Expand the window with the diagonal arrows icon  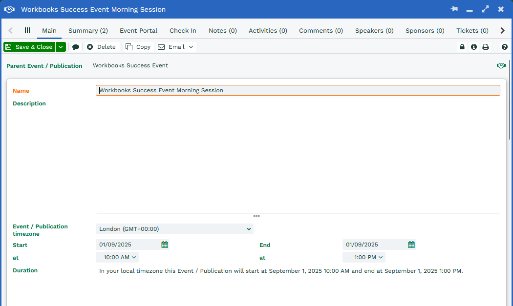(485, 9)
